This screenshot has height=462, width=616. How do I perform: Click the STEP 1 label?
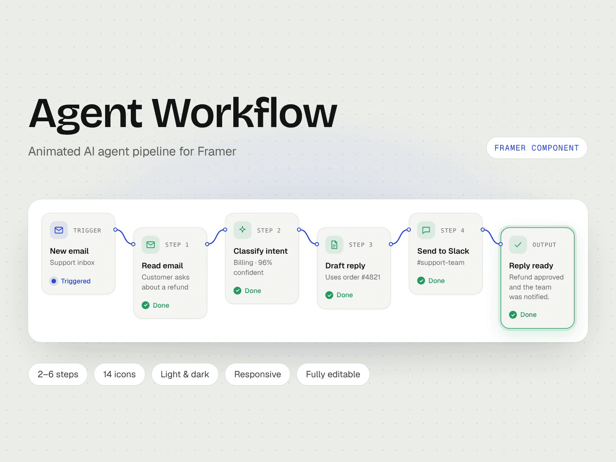click(x=177, y=245)
